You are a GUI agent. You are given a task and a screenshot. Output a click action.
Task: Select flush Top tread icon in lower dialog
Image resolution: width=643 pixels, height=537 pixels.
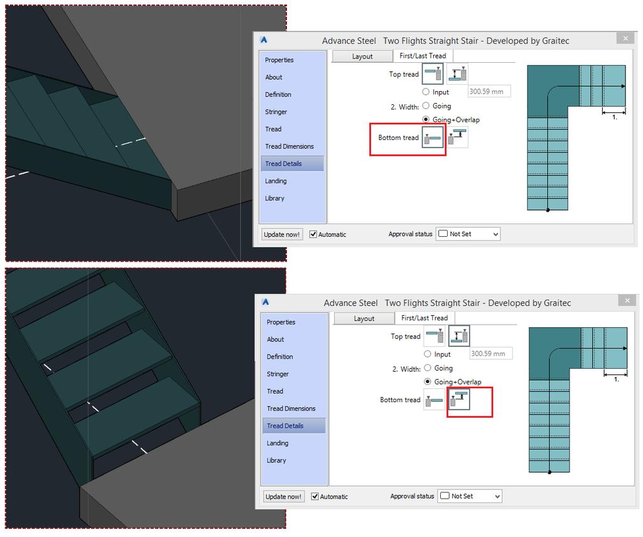pyautogui.click(x=435, y=337)
